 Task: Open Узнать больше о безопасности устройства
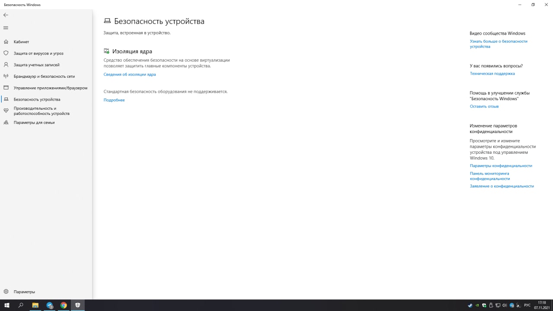tap(499, 44)
